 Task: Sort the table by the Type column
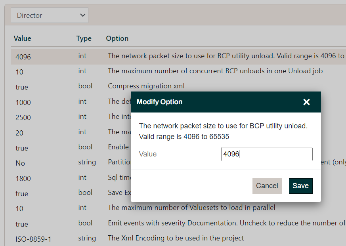click(84, 38)
